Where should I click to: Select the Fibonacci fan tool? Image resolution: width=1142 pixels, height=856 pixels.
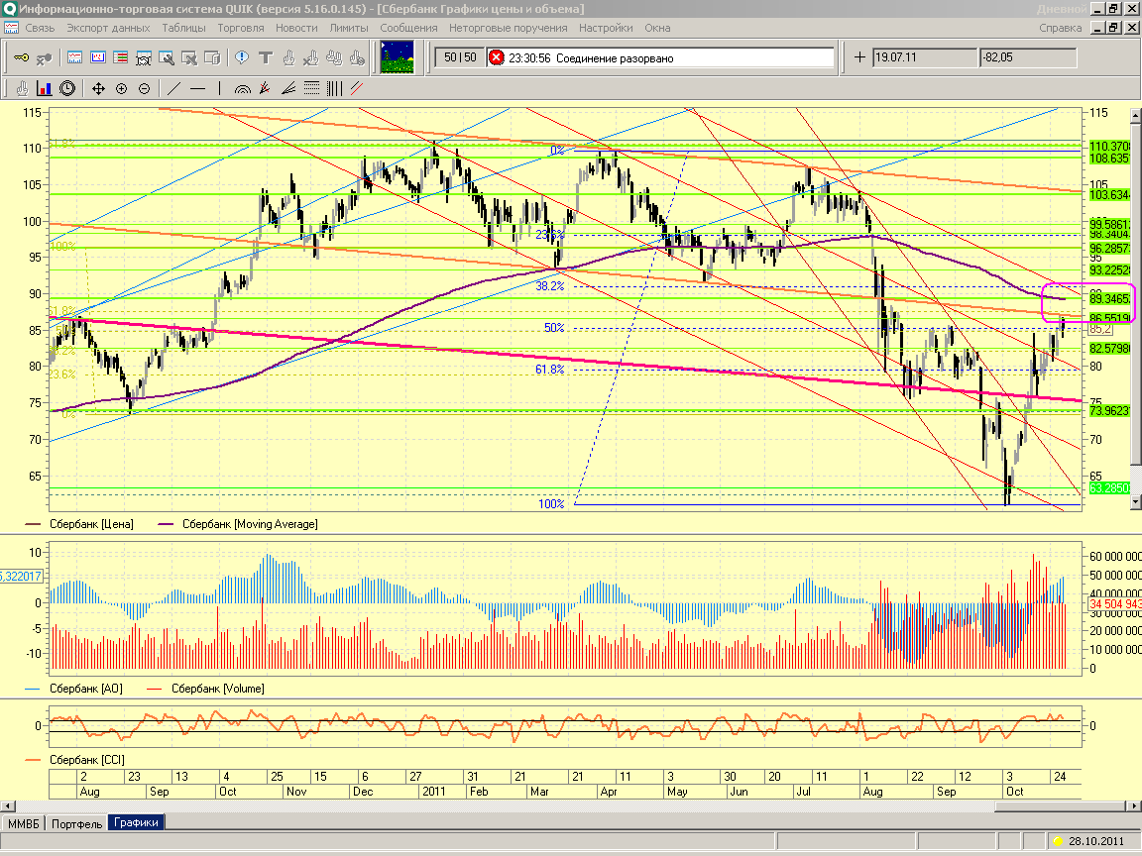288,89
